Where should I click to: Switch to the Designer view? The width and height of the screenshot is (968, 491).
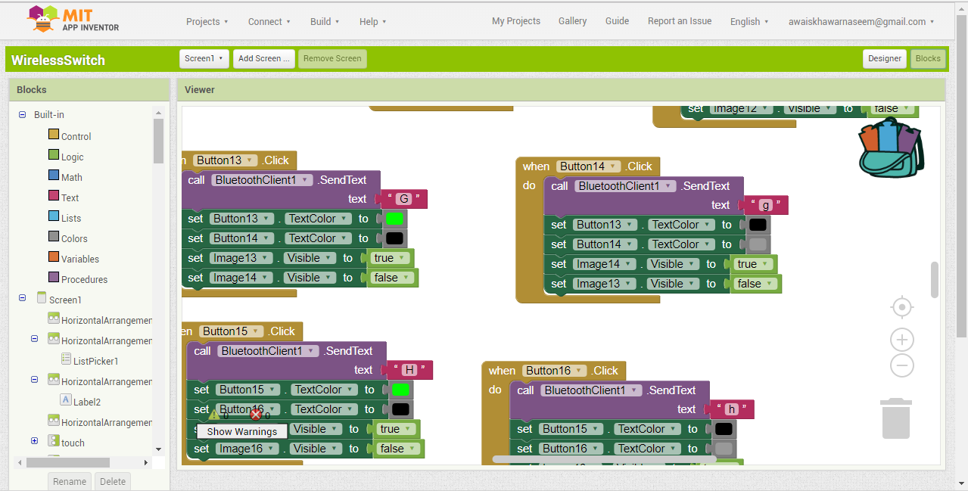pos(885,58)
